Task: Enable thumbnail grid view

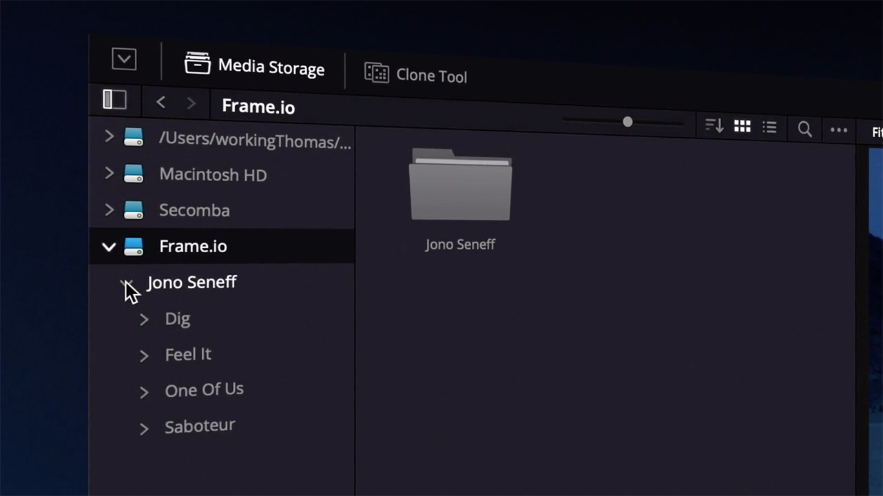Action: [x=742, y=127]
